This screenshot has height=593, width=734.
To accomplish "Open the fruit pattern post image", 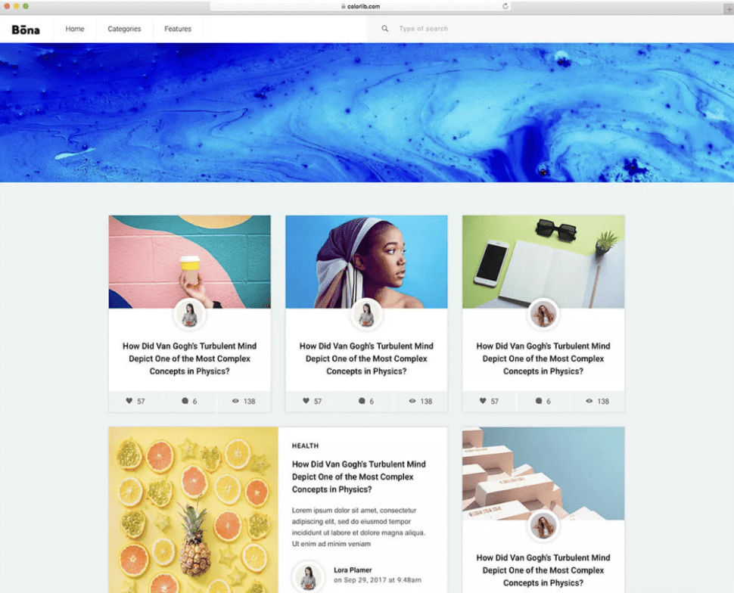I will (193, 510).
